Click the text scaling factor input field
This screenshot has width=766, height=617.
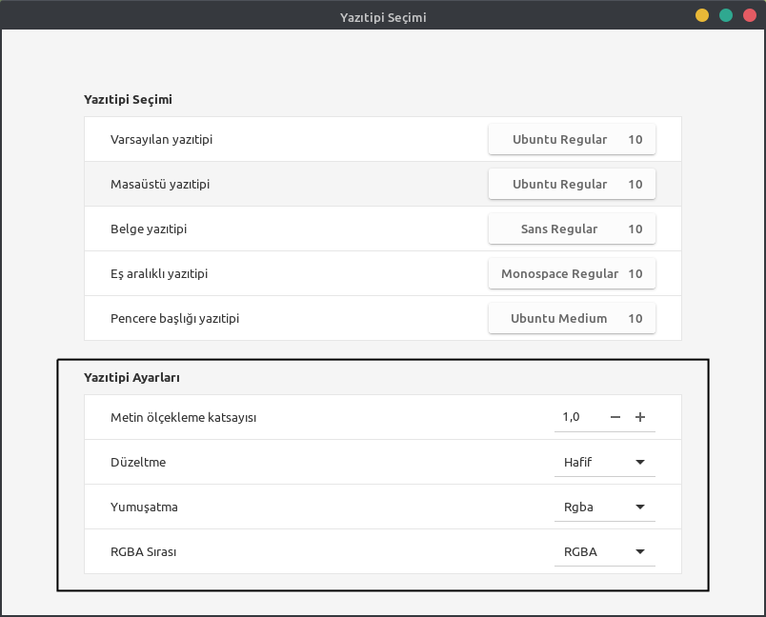(x=576, y=417)
